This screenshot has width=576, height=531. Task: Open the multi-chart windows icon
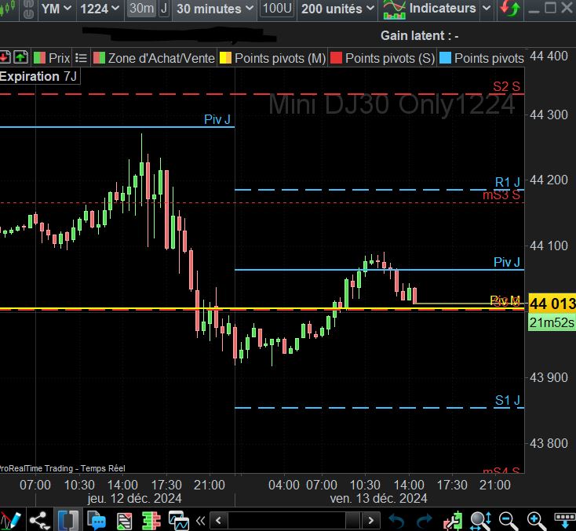point(179,521)
